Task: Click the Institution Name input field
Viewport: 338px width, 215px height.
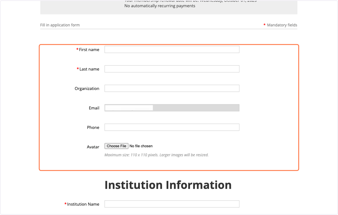Action: [x=172, y=204]
